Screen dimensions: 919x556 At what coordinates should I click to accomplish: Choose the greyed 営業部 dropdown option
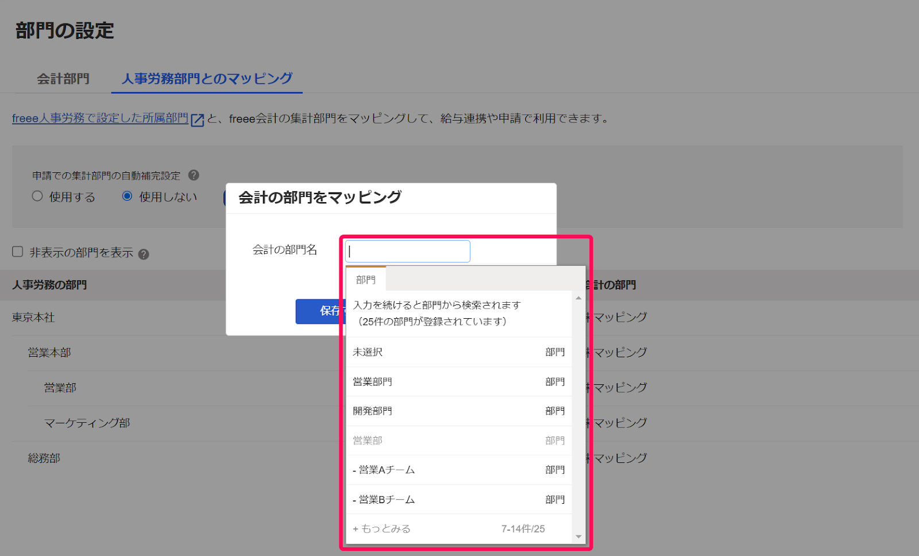click(x=459, y=441)
